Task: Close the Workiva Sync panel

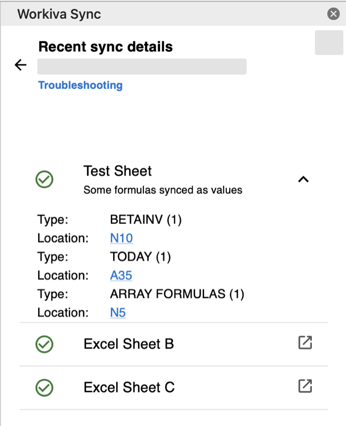Action: pos(333,14)
